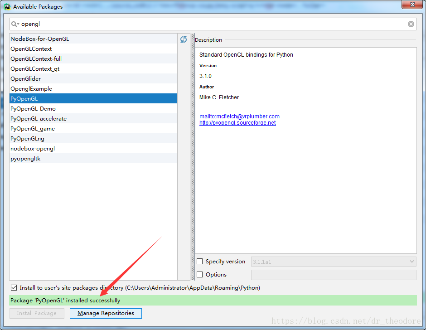Select the OpenGlider package
The width and height of the screenshot is (426, 330).
(x=93, y=78)
